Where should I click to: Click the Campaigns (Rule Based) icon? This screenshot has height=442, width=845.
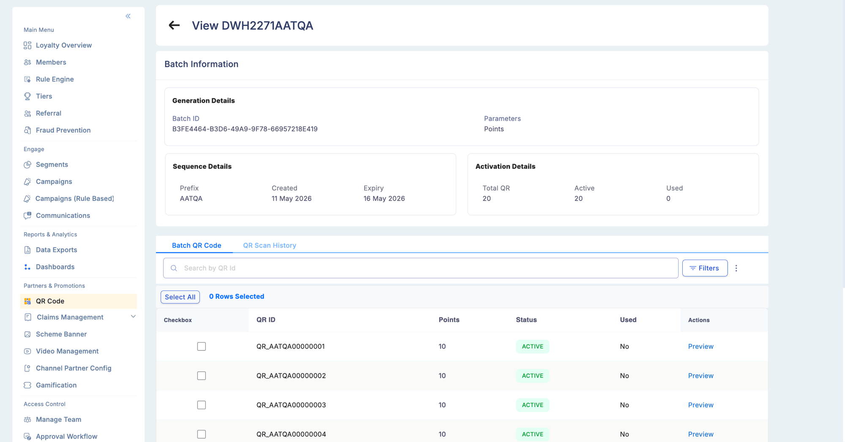point(27,198)
